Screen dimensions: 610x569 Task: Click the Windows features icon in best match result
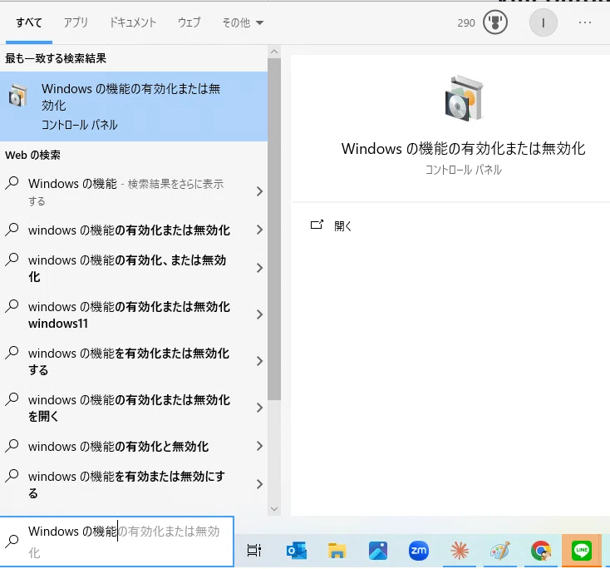coord(18,95)
